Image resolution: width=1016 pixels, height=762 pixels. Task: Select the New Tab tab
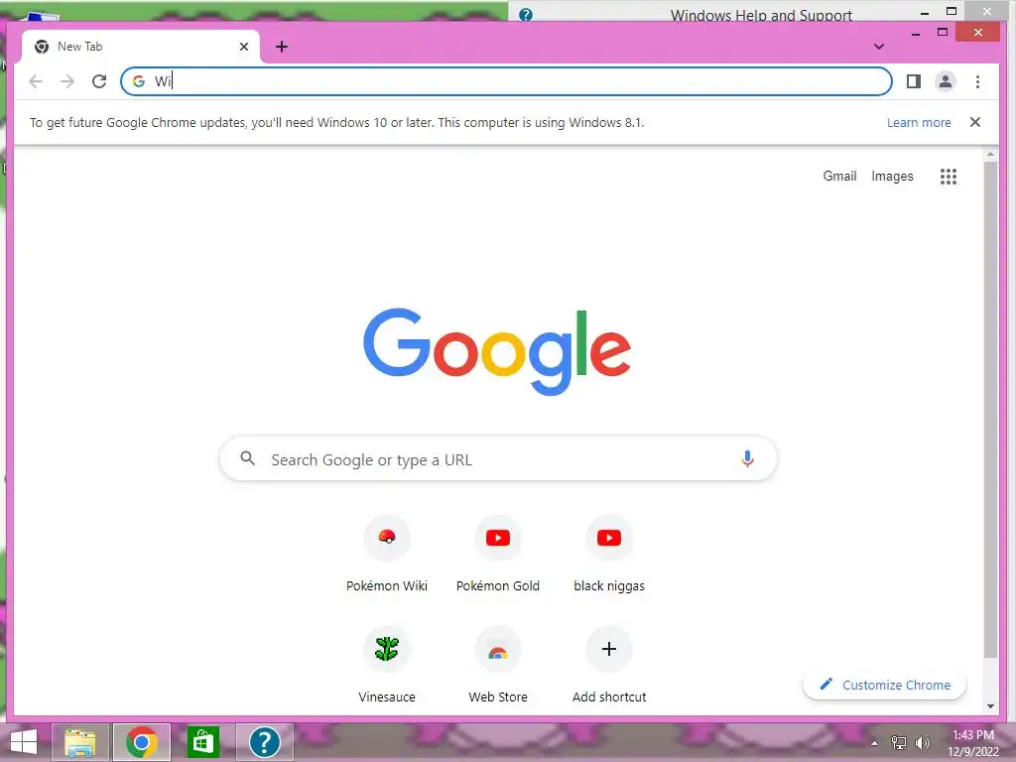(141, 47)
